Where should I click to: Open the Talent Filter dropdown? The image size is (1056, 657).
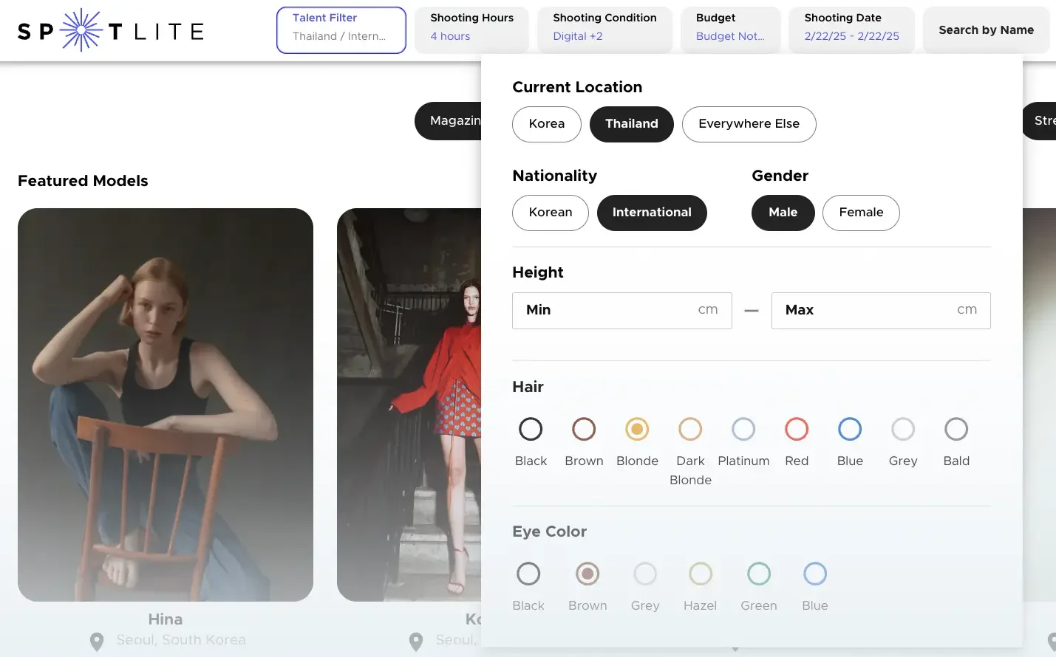coord(341,30)
